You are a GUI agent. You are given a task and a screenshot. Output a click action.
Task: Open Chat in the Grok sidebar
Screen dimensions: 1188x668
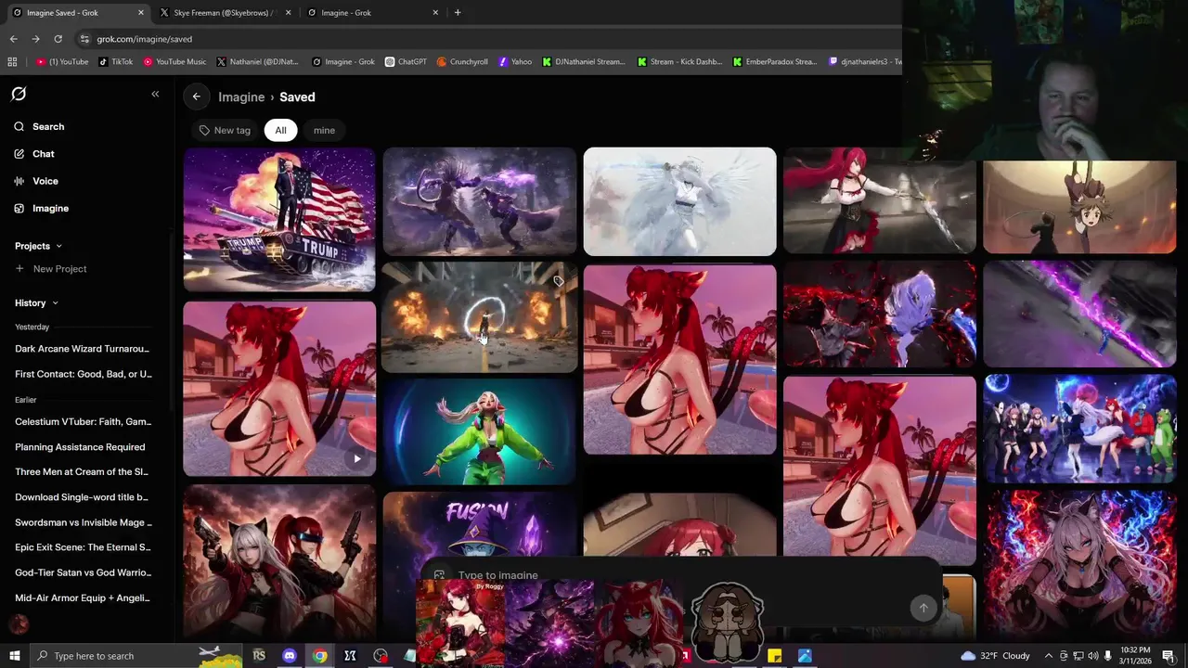[44, 154]
